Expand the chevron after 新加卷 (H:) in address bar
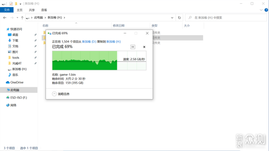This screenshot has height=151, width=269. tap(64, 18)
